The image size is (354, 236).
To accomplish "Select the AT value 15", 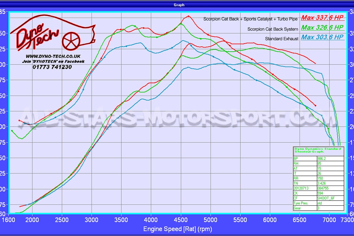I will (330, 168).
